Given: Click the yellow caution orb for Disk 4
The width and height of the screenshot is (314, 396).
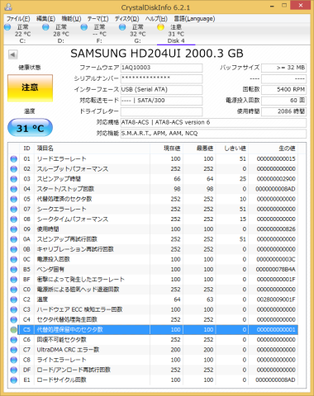Looking at the screenshot, I should pos(160,27).
